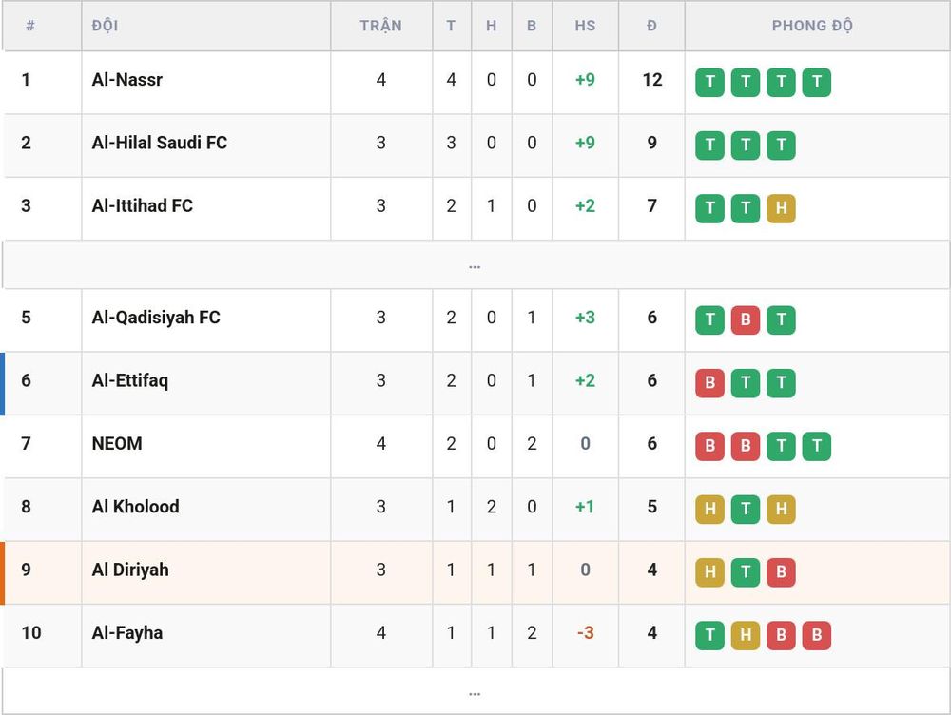
Task: Click Al-Nassr's first green T form badge
Action: pyautogui.click(x=709, y=82)
